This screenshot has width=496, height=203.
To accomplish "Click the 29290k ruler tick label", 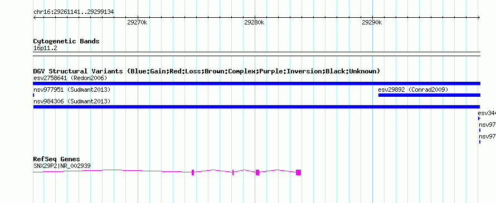I will [x=372, y=23].
